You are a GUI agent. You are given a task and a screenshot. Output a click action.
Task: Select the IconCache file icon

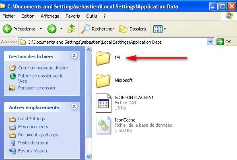(x=104, y=125)
